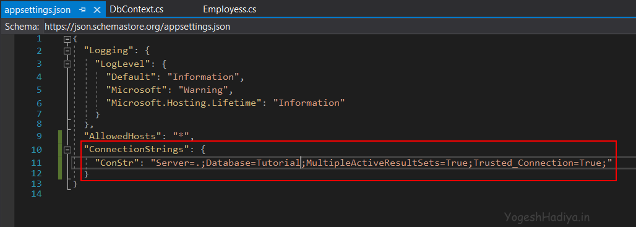
Task: Click the "Microsoft" key on line 5
Action: 136,90
